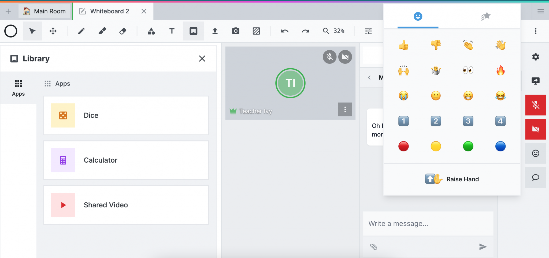
Task: Switch to the starred reactions tab
Action: click(486, 16)
